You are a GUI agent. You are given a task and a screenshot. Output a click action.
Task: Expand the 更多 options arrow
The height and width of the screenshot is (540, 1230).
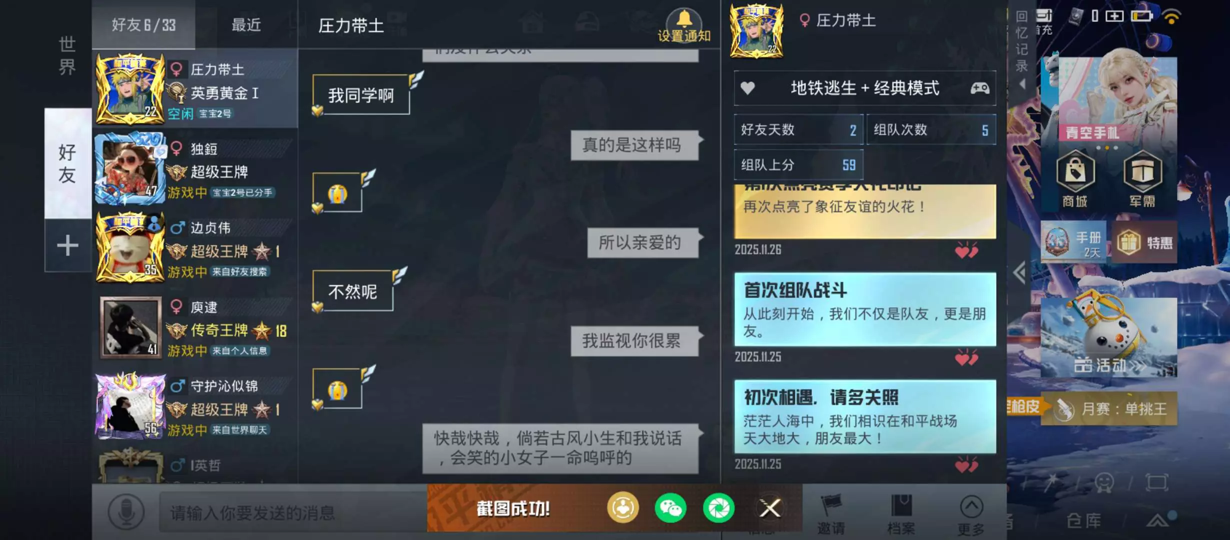click(x=971, y=514)
